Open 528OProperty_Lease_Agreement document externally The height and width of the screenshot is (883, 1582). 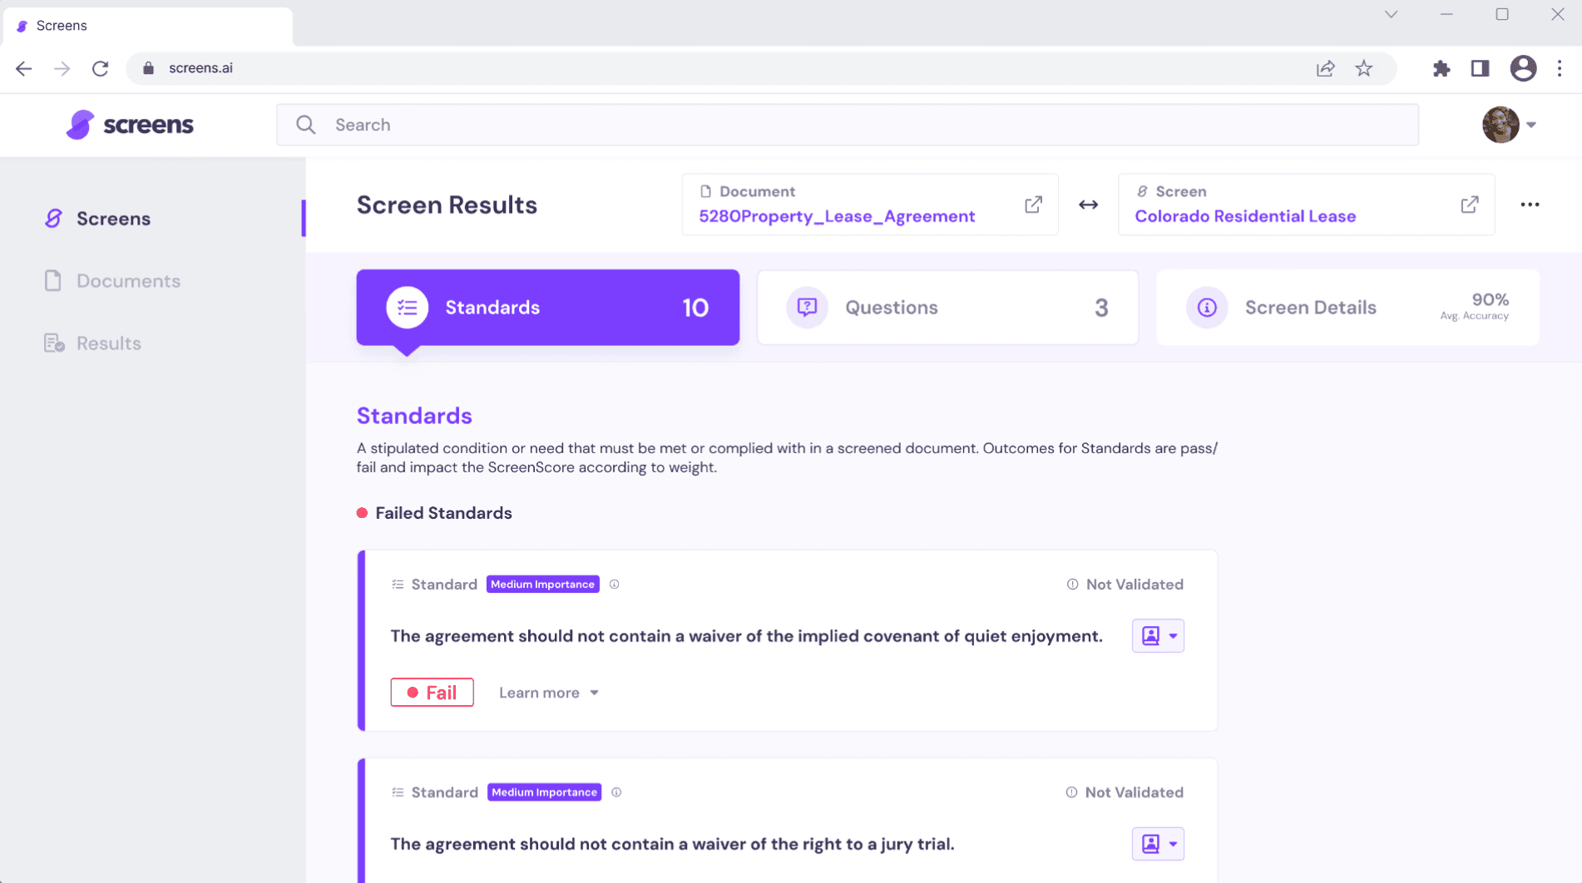tap(1033, 204)
